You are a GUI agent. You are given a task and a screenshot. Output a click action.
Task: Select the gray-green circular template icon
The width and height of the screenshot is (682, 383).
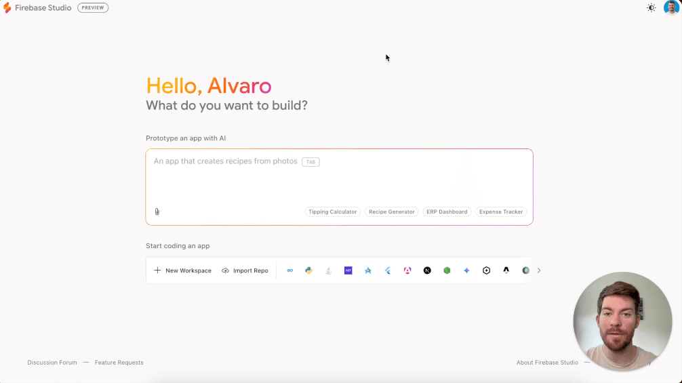click(525, 270)
